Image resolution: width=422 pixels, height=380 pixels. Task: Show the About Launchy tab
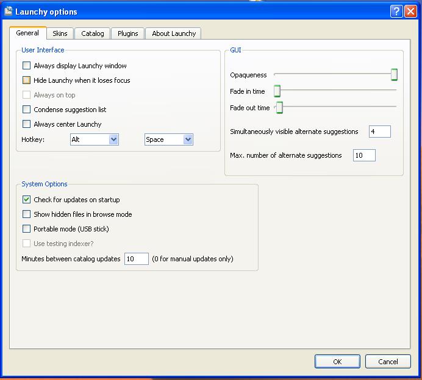pos(174,33)
